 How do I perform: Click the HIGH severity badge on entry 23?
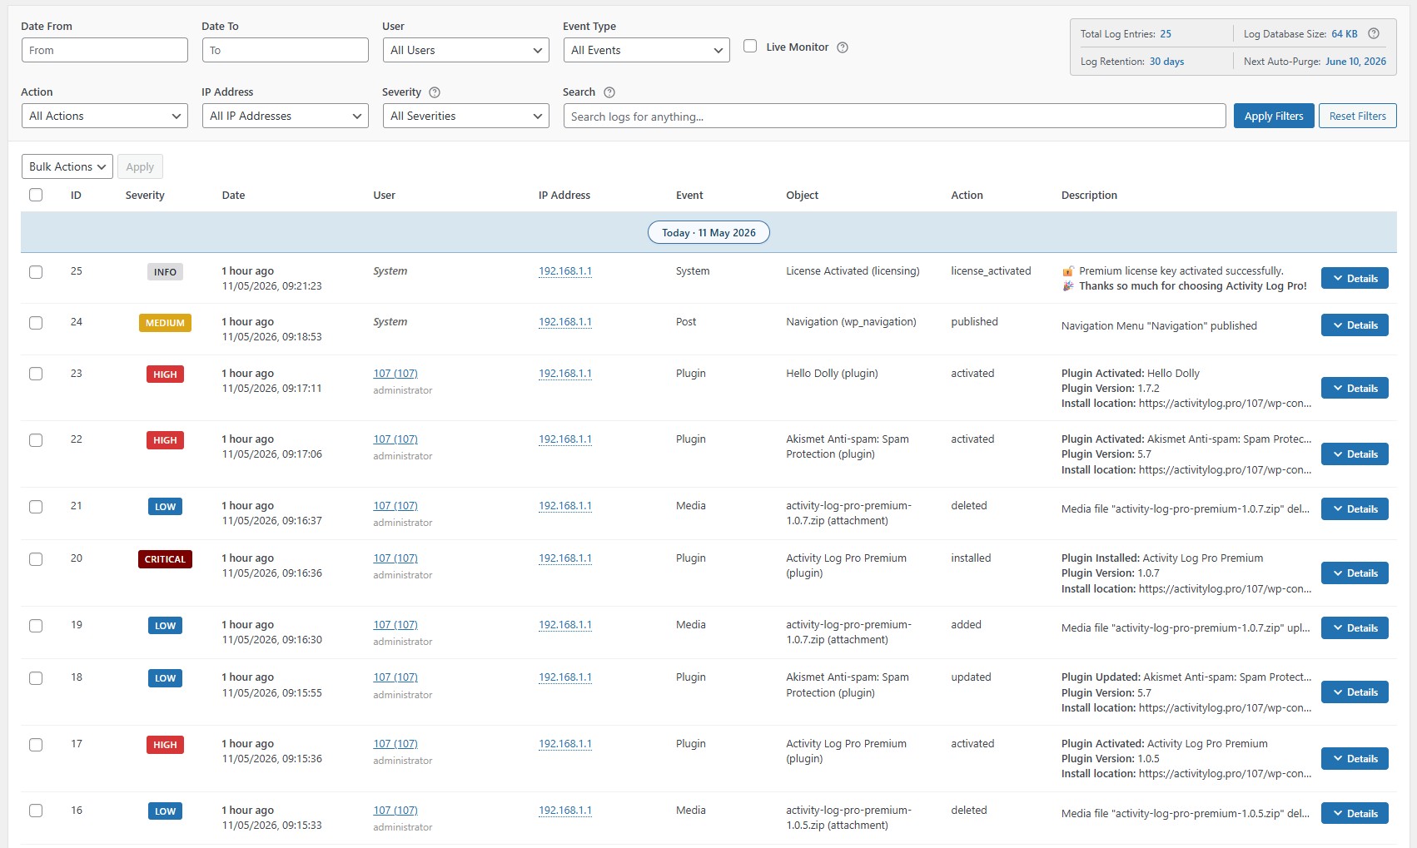(x=165, y=374)
